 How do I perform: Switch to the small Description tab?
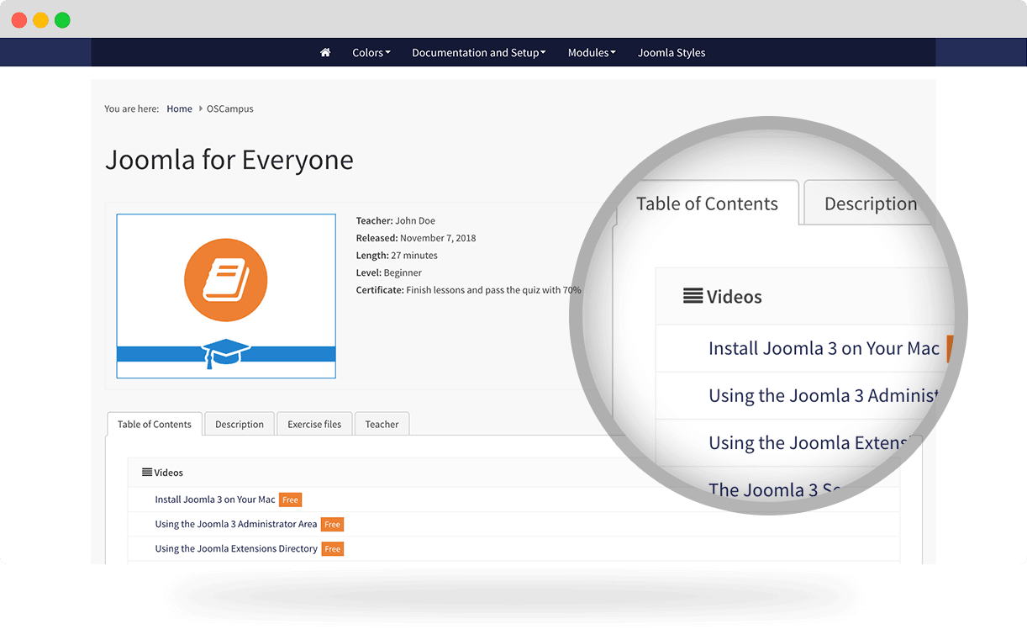(x=240, y=424)
